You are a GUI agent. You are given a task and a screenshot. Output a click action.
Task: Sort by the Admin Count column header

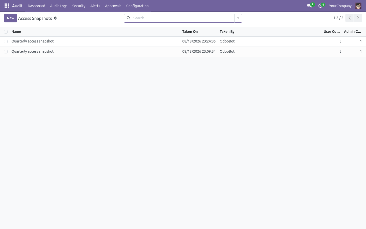click(353, 32)
